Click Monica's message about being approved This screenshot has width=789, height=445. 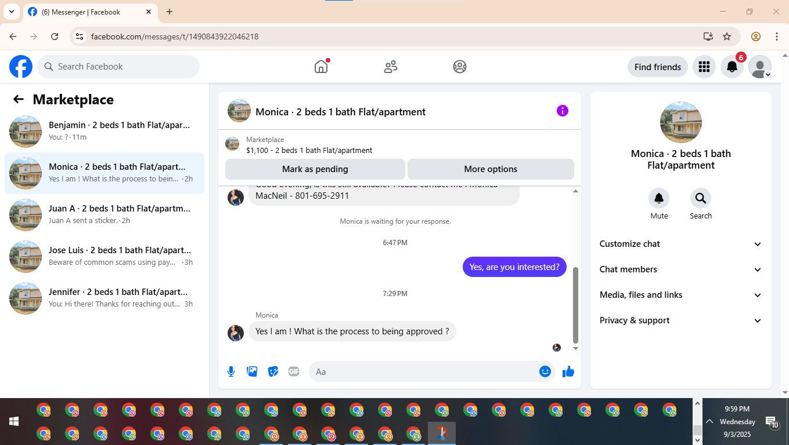coord(352,331)
